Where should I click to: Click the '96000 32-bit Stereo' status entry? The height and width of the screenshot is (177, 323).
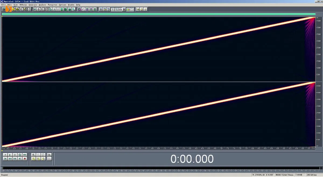(285, 175)
